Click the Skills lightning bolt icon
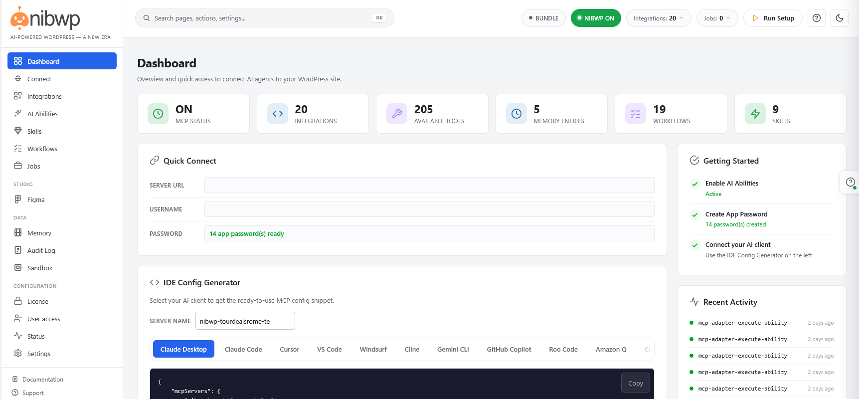This screenshot has height=399, width=859. pyautogui.click(x=755, y=114)
